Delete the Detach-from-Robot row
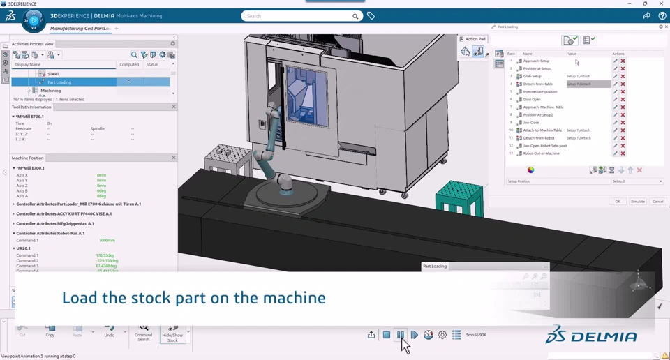This screenshot has height=360, width=670. click(623, 138)
